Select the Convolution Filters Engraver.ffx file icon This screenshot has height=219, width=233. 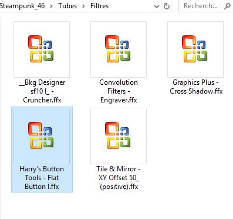(x=119, y=49)
